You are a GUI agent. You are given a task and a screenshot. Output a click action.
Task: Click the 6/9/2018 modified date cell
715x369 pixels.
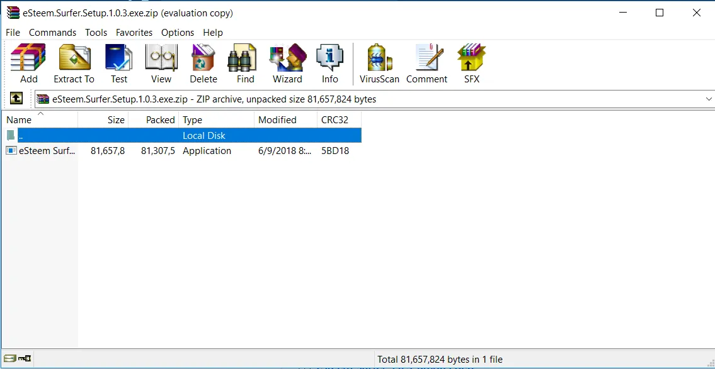pyautogui.click(x=285, y=151)
